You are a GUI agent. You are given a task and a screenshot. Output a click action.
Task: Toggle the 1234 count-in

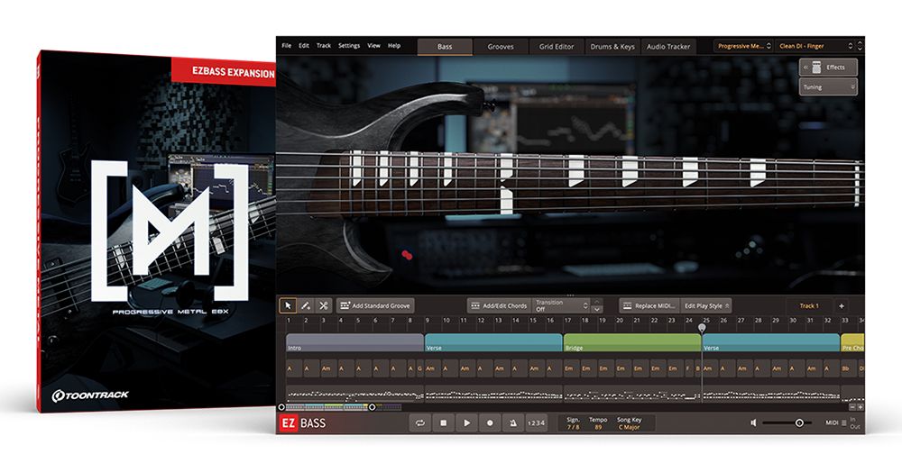click(x=536, y=423)
